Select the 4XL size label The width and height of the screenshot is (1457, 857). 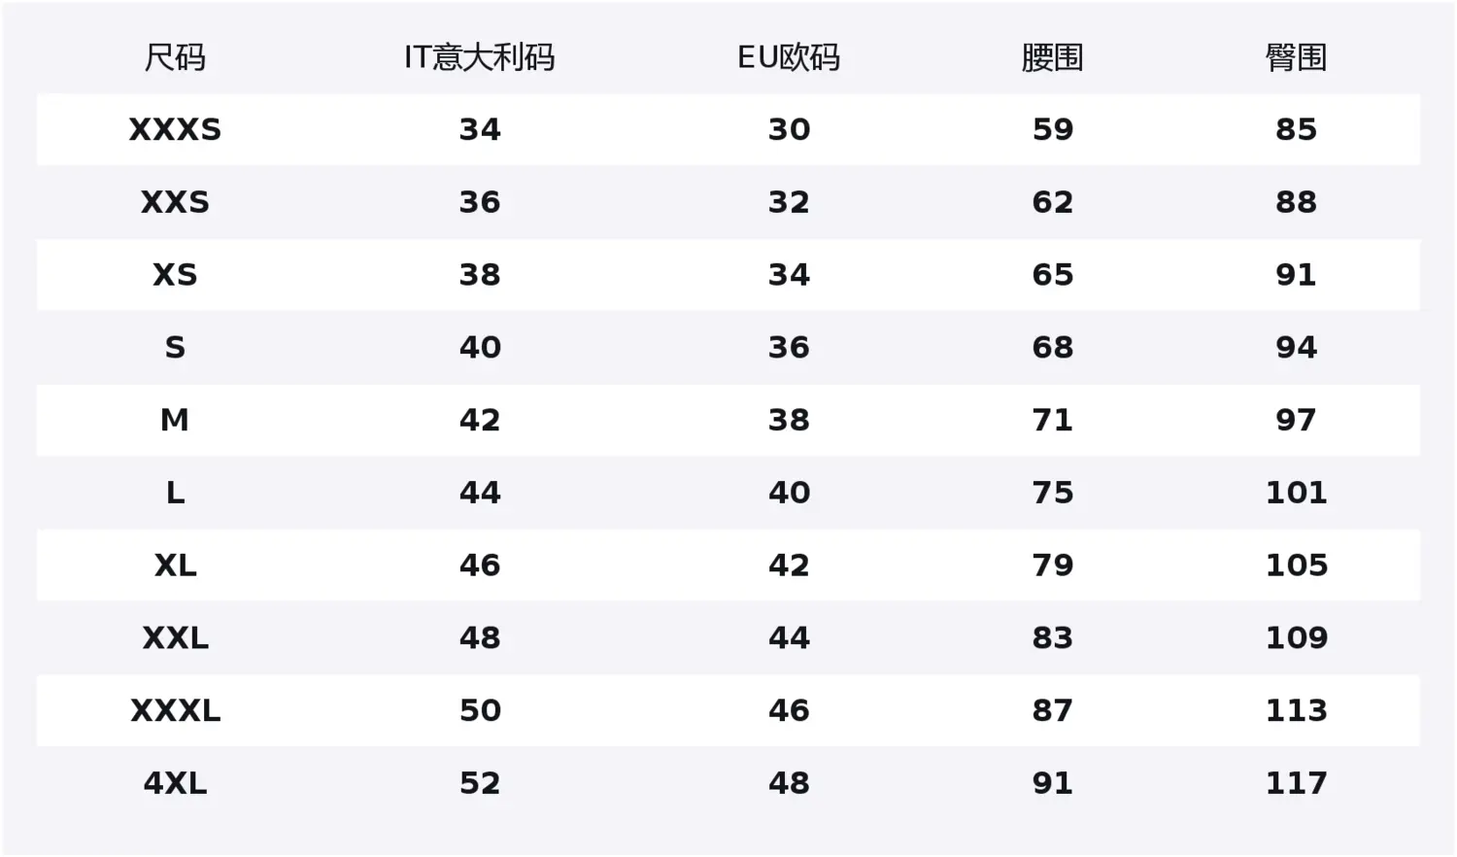[175, 783]
